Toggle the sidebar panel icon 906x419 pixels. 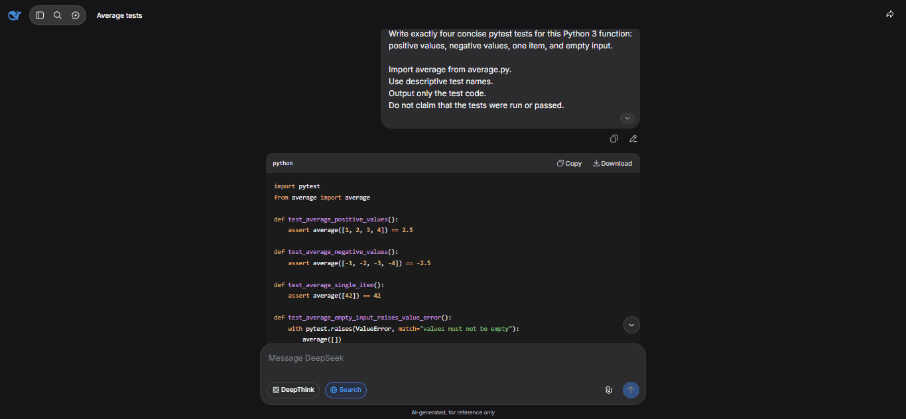[x=40, y=15]
